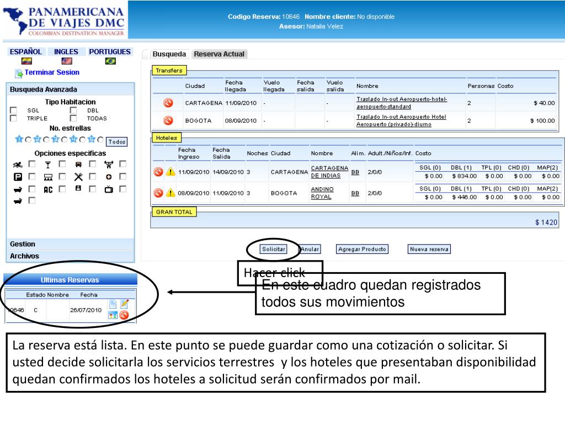Click the car transport amenity icon

click(x=78, y=165)
